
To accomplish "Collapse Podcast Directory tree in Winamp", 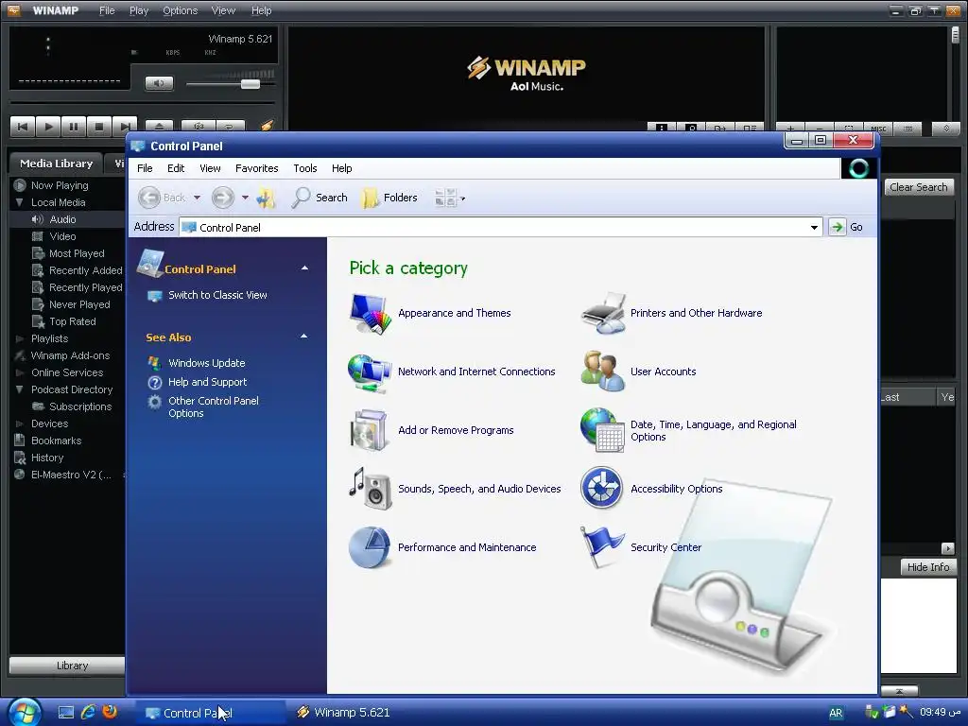I will point(19,390).
